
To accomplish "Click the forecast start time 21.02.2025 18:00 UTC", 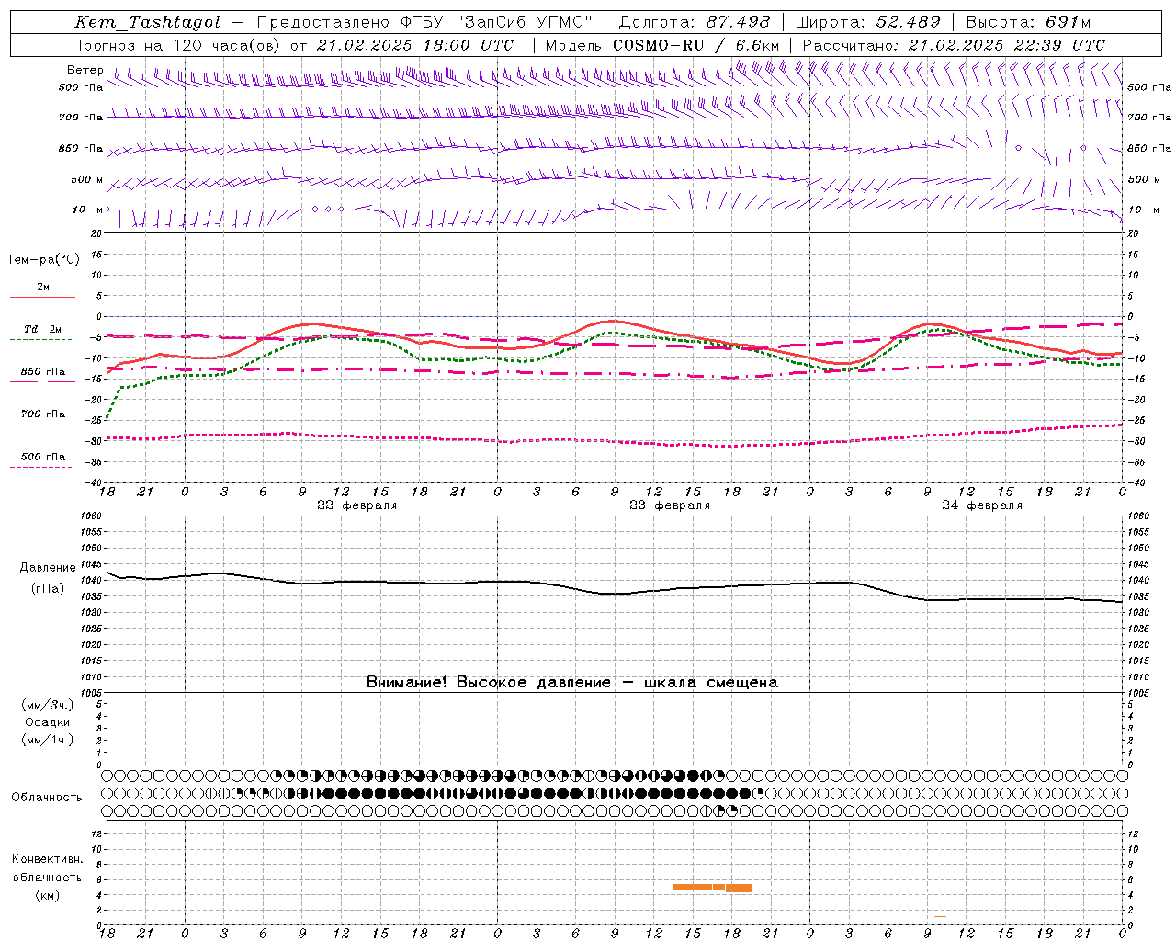I will pos(414,45).
